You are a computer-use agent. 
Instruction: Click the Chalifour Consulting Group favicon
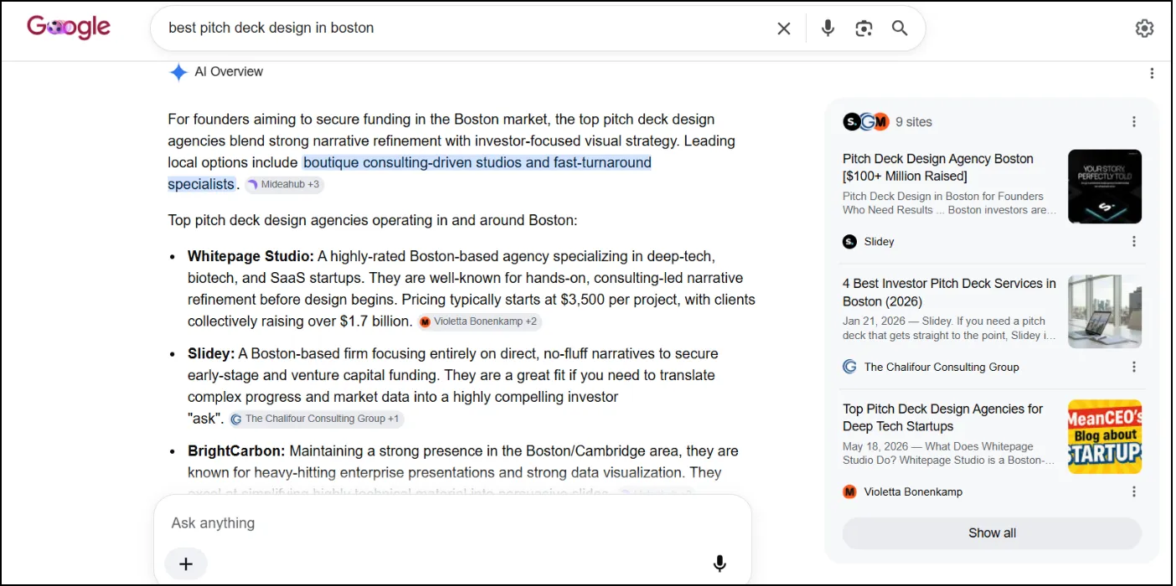point(849,367)
